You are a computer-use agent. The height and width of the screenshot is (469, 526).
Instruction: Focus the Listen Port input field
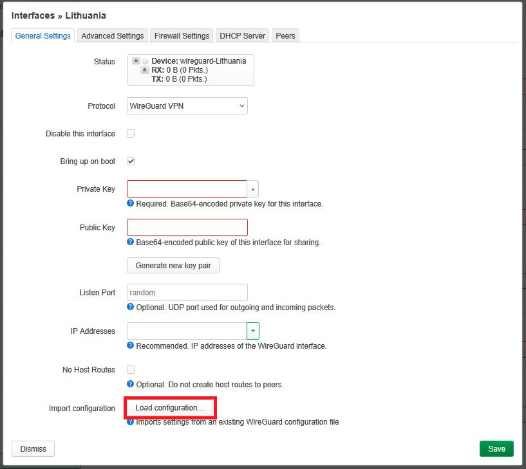[x=187, y=293]
